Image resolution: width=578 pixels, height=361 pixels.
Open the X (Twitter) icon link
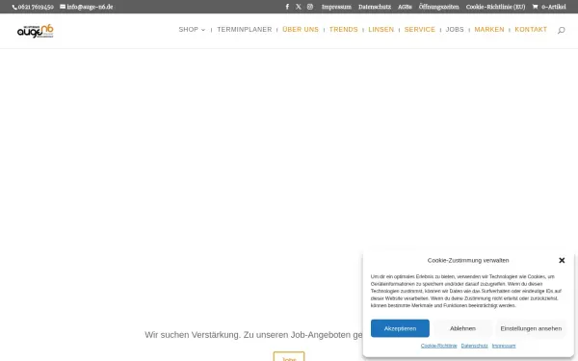coord(299,7)
